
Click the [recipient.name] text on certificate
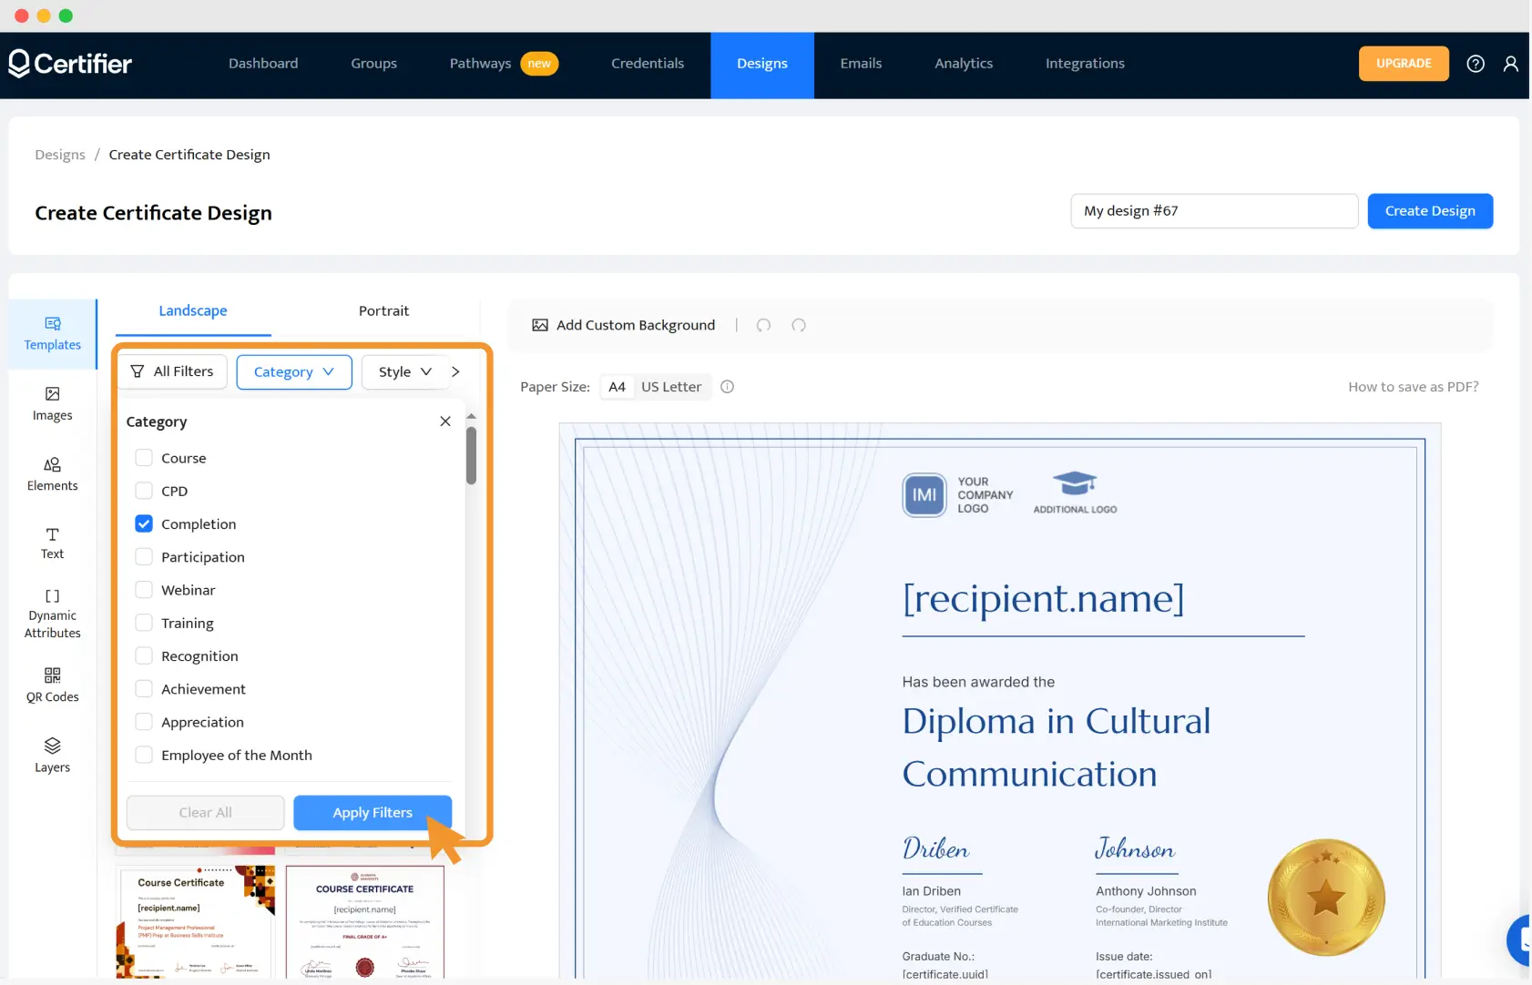tap(1043, 598)
